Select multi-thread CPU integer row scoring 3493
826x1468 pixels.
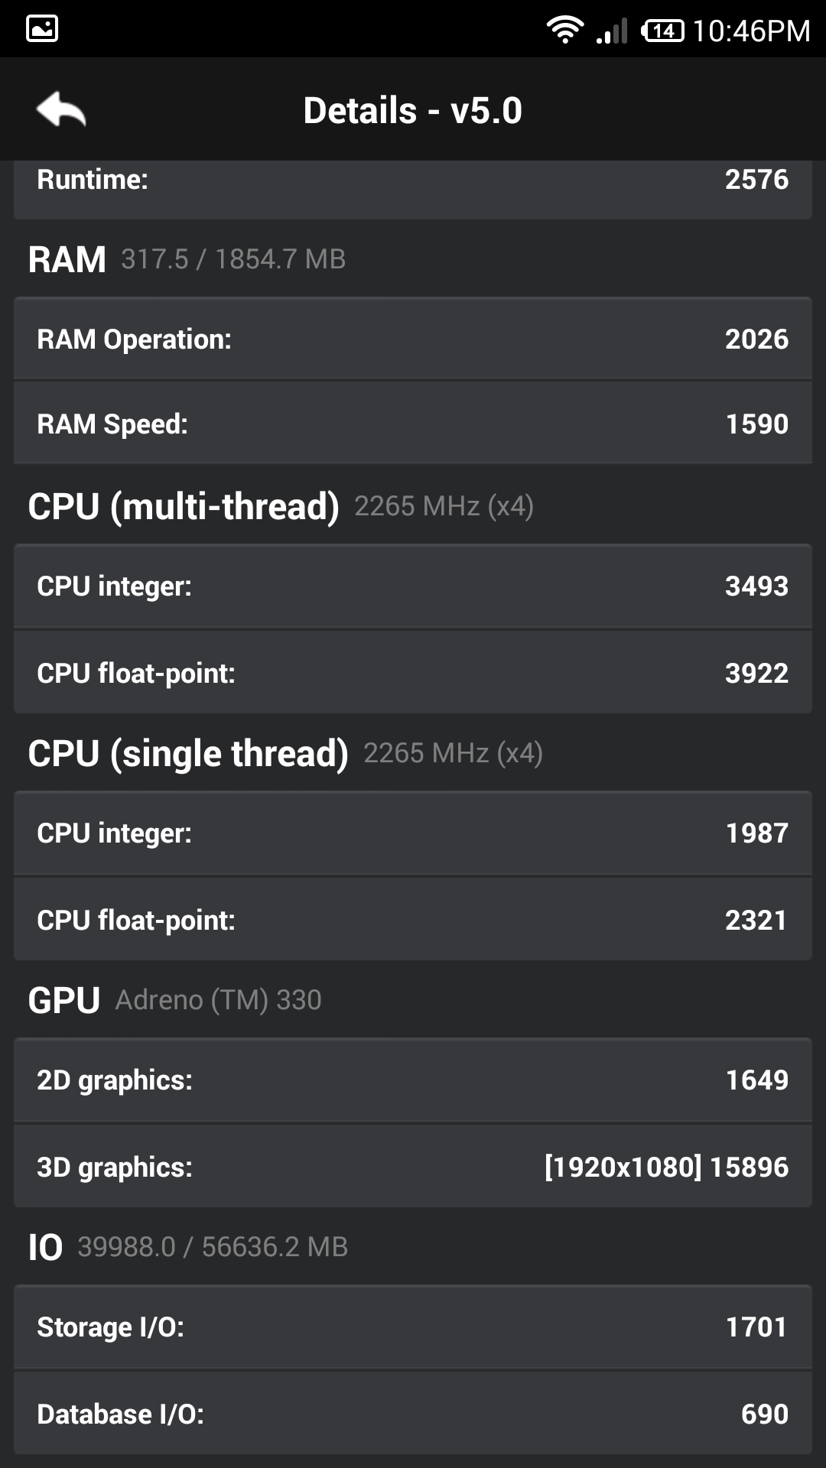coord(413,586)
